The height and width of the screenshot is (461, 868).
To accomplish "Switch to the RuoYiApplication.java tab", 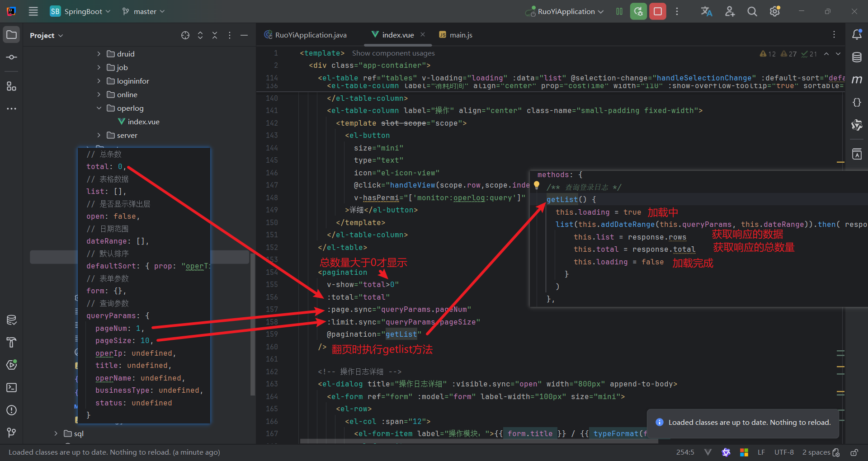I will point(306,35).
